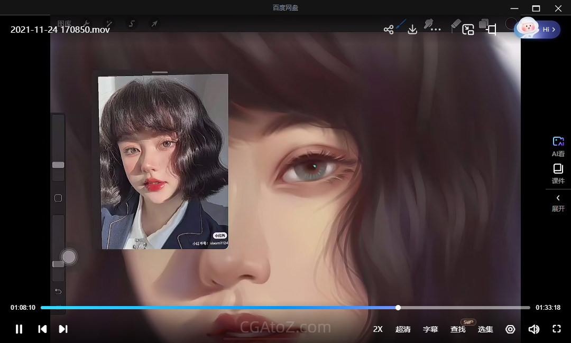Open the 查找 search feature
The width and height of the screenshot is (571, 343).
point(458,329)
